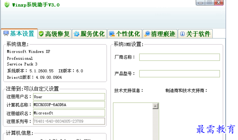Open the 服务优化 tab
Viewport: 238px width, 140px height.
[90, 34]
